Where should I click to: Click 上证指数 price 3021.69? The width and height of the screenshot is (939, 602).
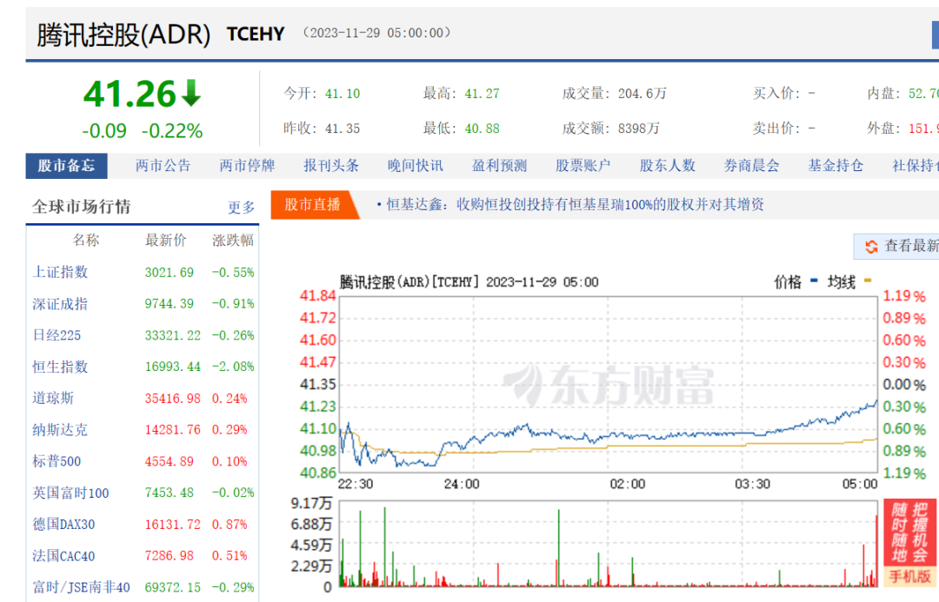point(170,273)
